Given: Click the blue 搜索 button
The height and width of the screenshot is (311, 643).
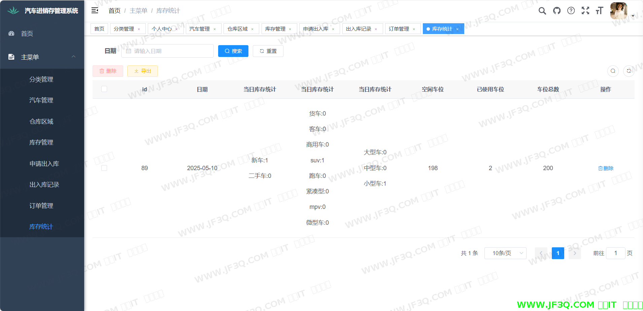Looking at the screenshot, I should click(233, 51).
